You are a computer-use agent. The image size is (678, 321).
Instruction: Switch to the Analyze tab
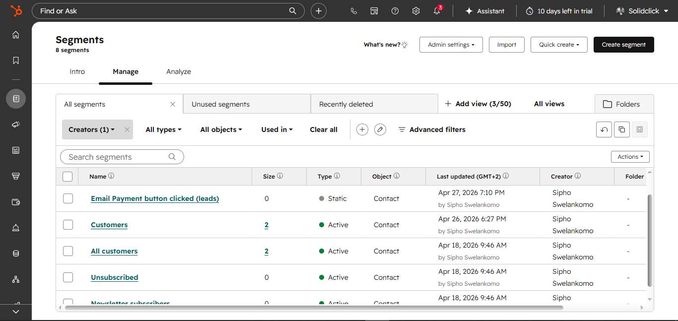179,71
